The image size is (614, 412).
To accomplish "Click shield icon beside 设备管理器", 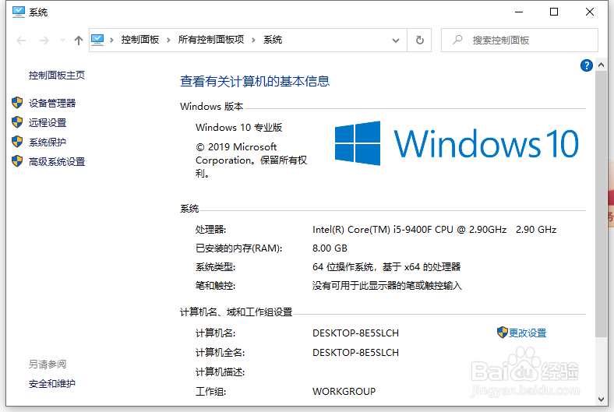I will (x=17, y=103).
